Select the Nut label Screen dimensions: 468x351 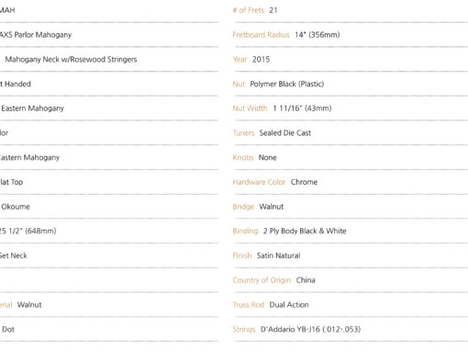(x=239, y=84)
